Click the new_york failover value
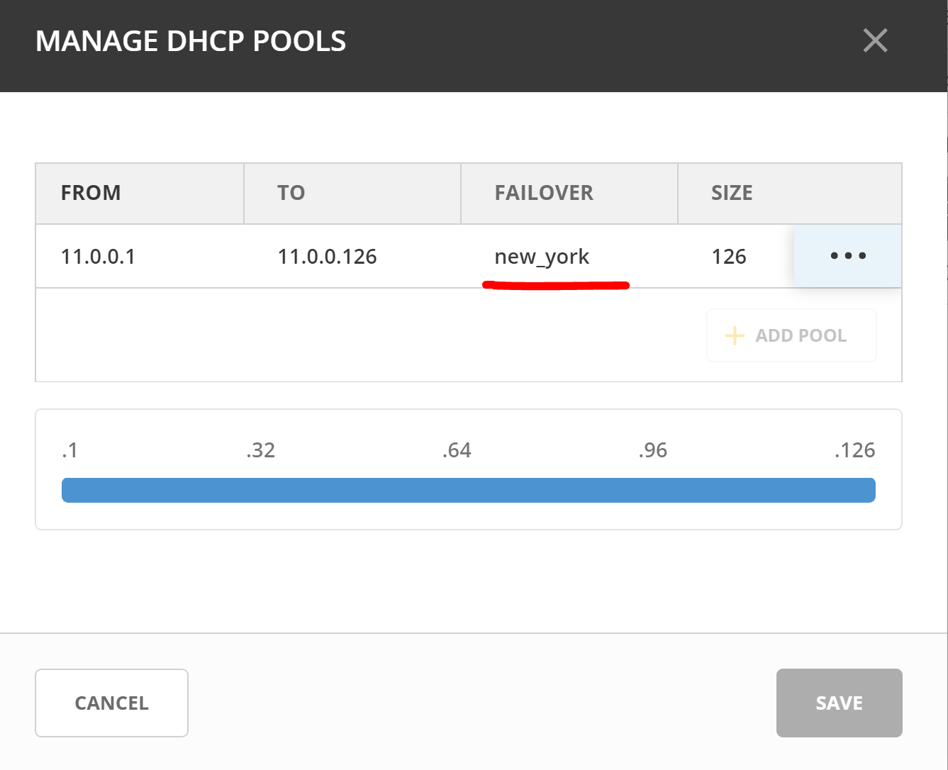The image size is (948, 770). [x=542, y=257]
